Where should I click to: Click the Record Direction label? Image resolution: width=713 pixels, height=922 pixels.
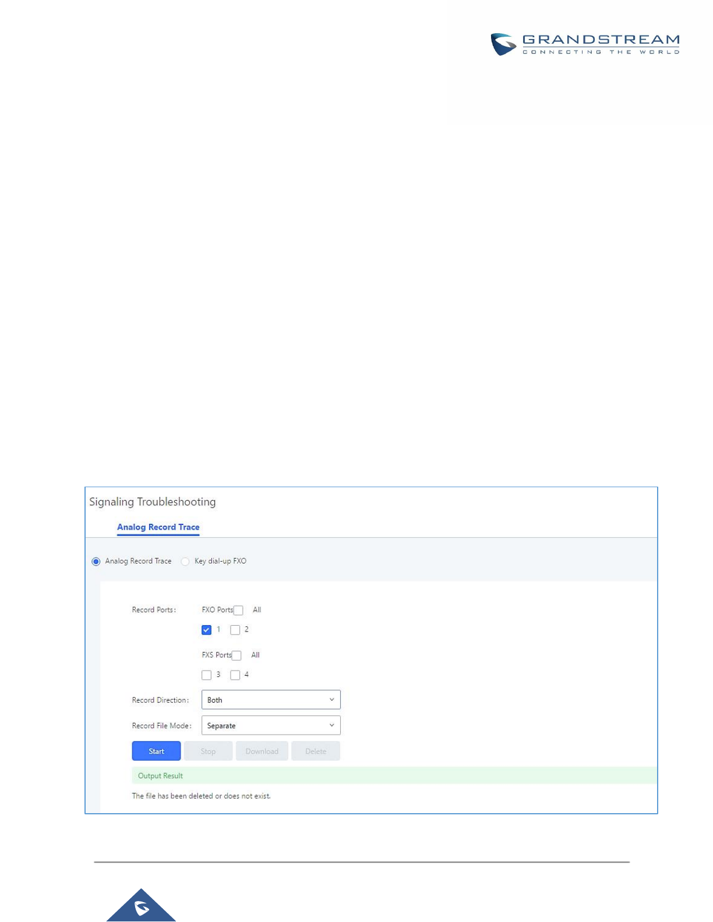coord(160,700)
